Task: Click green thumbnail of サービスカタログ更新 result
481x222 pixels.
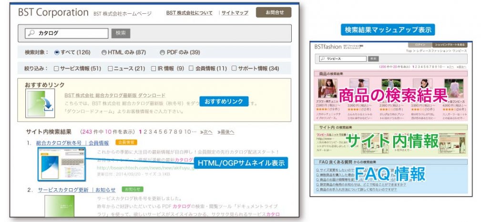Action: coord(59,206)
